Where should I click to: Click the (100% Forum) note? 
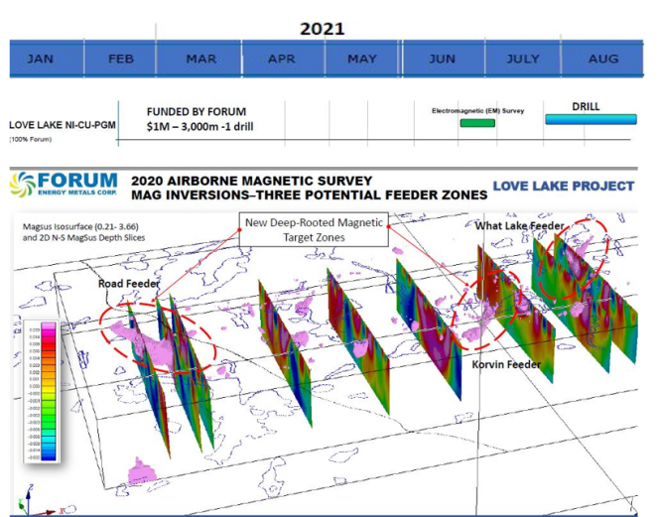(31, 139)
